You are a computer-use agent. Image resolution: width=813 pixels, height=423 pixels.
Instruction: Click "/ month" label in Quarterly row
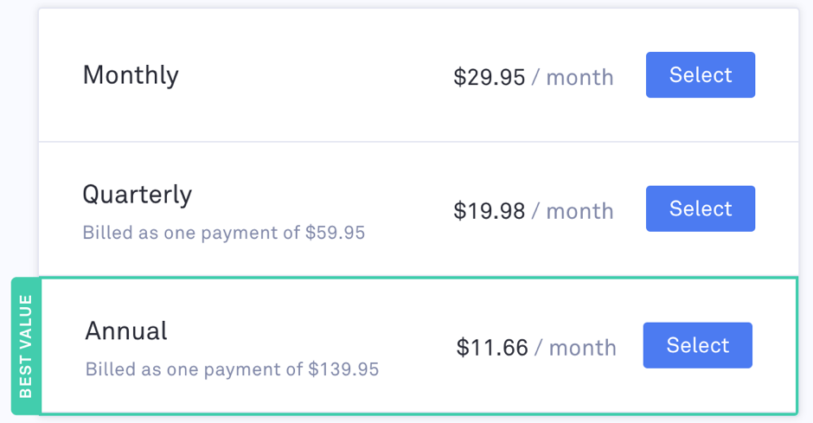coord(573,211)
